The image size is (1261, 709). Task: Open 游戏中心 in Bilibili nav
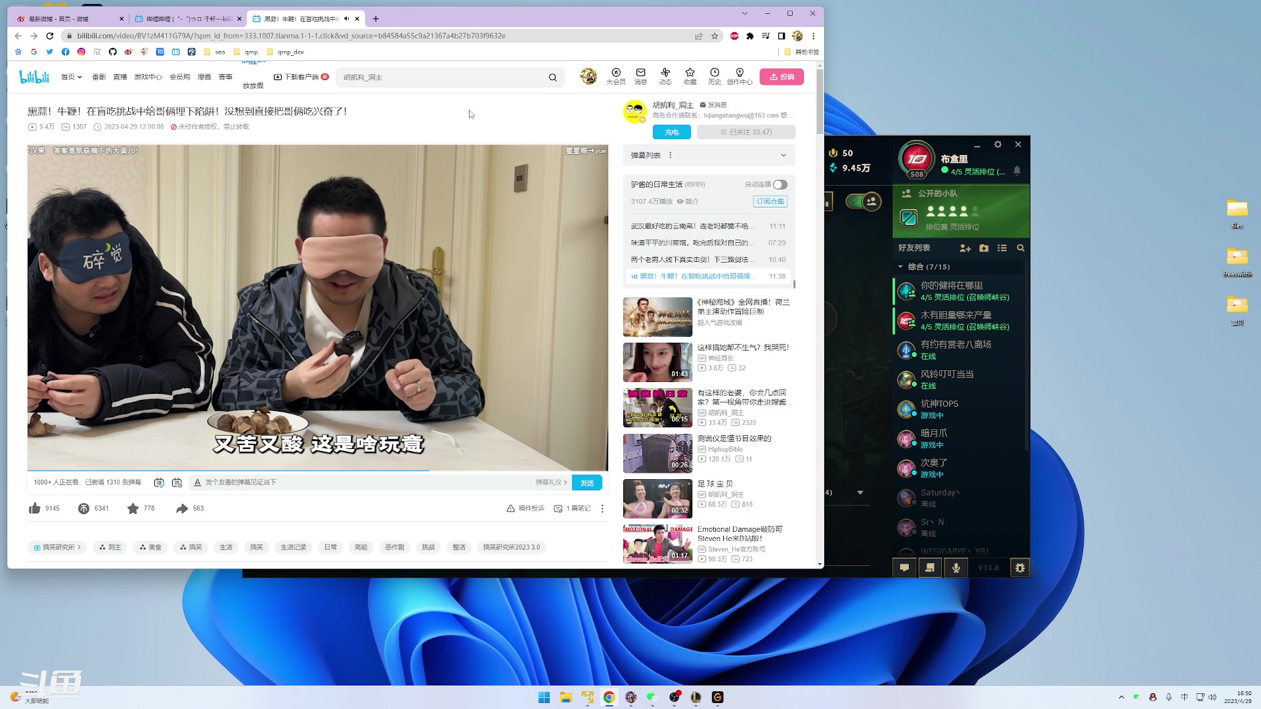point(148,77)
